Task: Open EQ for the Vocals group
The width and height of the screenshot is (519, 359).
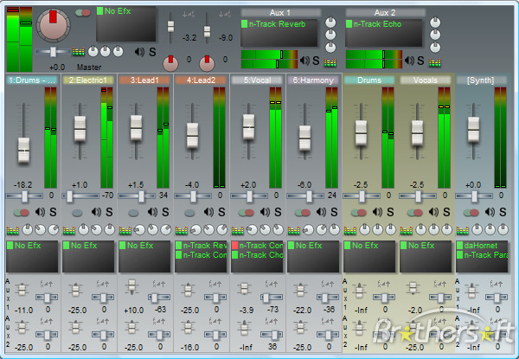Action: click(x=407, y=230)
